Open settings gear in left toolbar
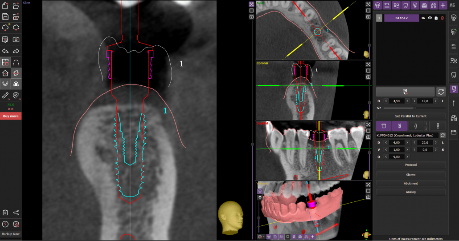459x241 pixels. [16, 224]
